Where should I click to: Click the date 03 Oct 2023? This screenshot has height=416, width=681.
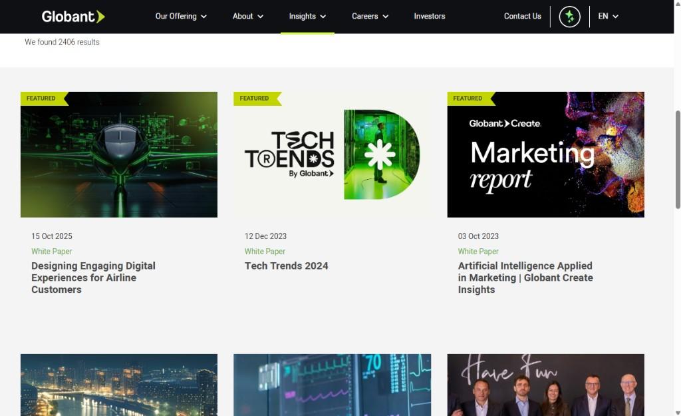tap(478, 236)
